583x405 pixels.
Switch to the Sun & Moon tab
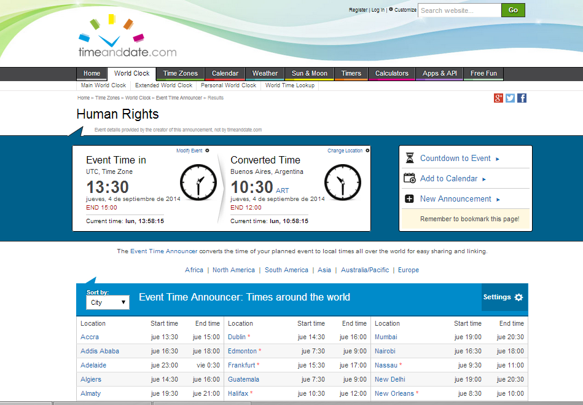[x=309, y=74]
